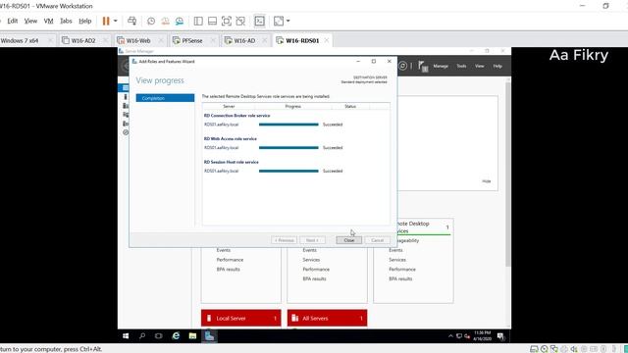The width and height of the screenshot is (628, 353).
Task: Open the console view icon in VMware toolbar
Action: point(259,21)
